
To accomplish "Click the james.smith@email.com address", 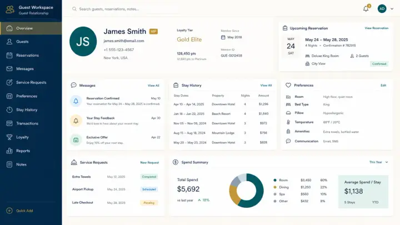I will (x=124, y=41).
